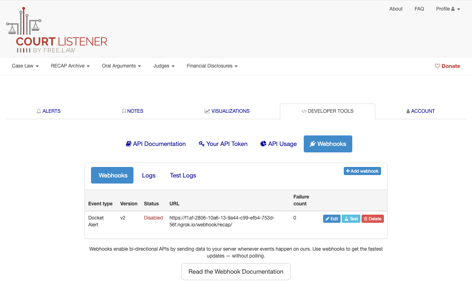The image size is (472, 285).
Task: Click the chart icon on VISUALIZATIONS tab
Action: [207, 111]
